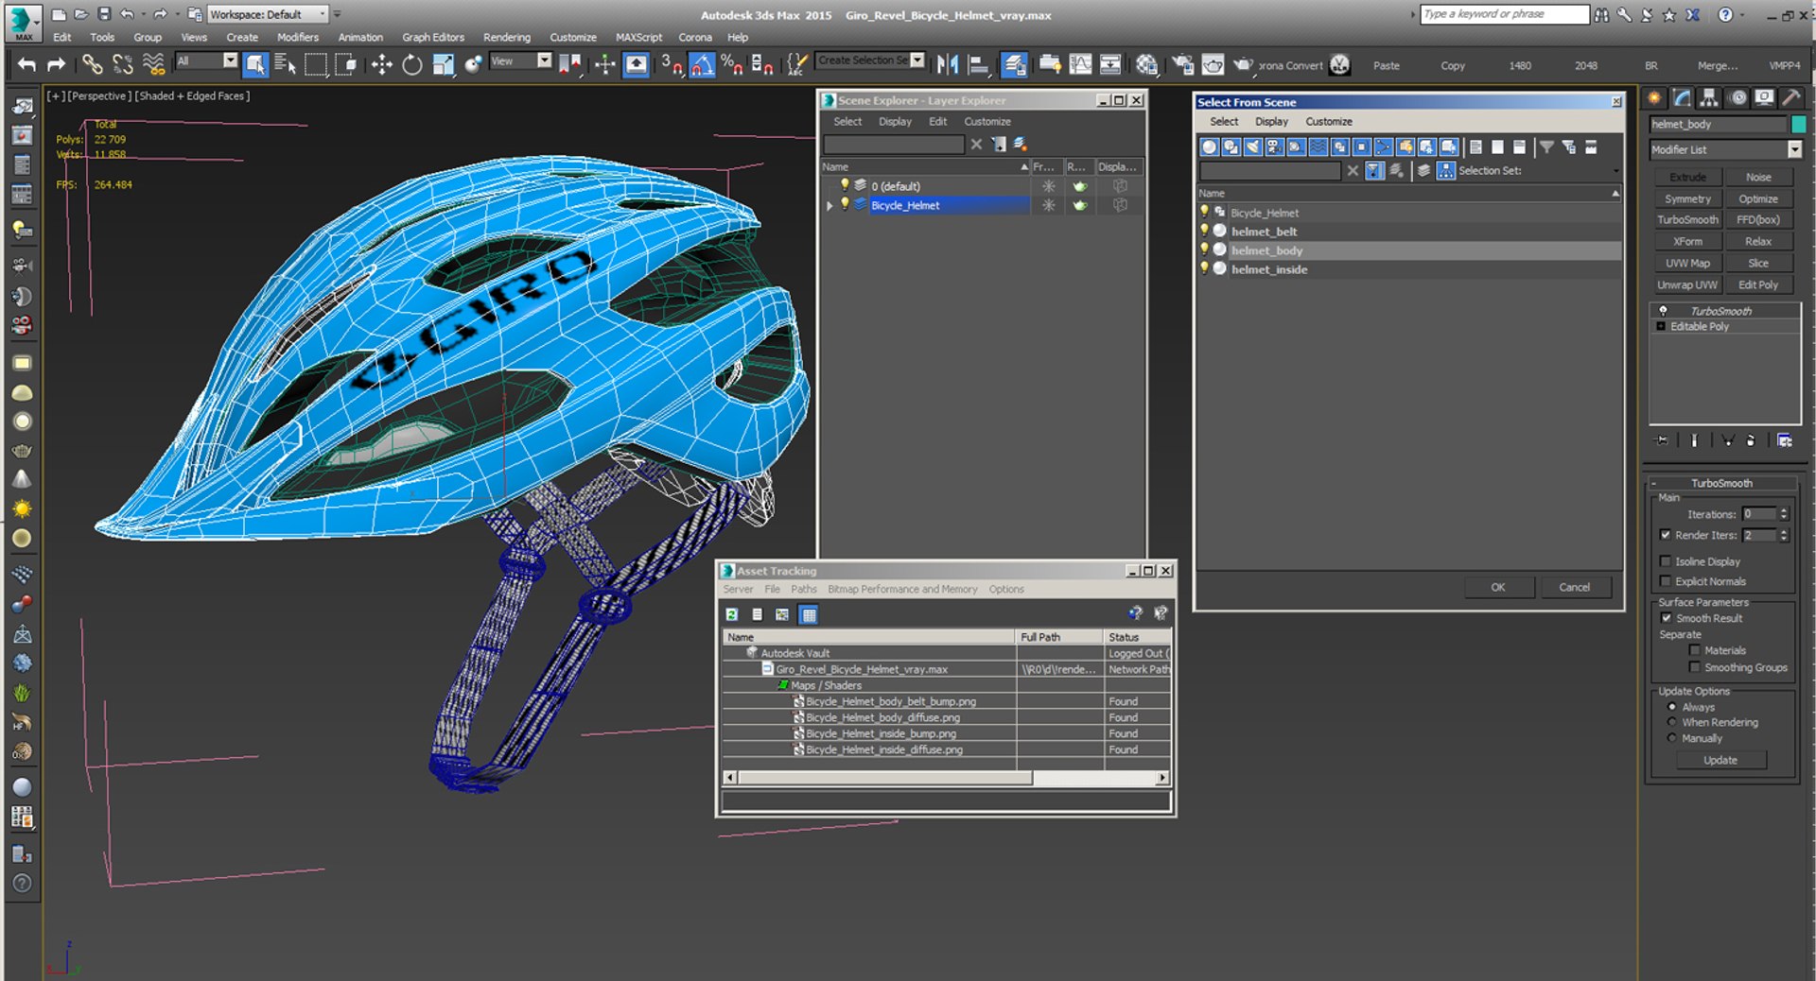Click the helmet_body object color swatch
Screen dimensions: 1816x981
(x=1798, y=124)
